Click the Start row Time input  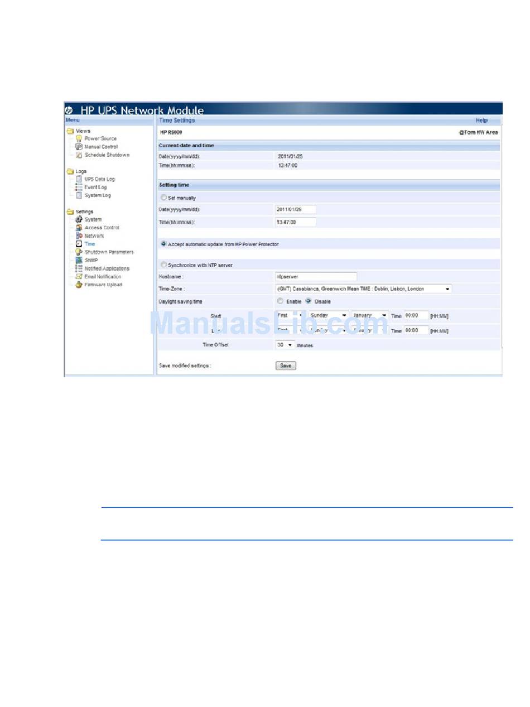coord(417,315)
